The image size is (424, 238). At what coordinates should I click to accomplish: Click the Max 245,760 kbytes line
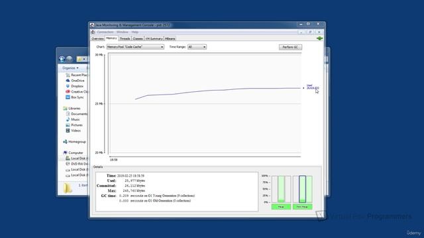coord(126,190)
